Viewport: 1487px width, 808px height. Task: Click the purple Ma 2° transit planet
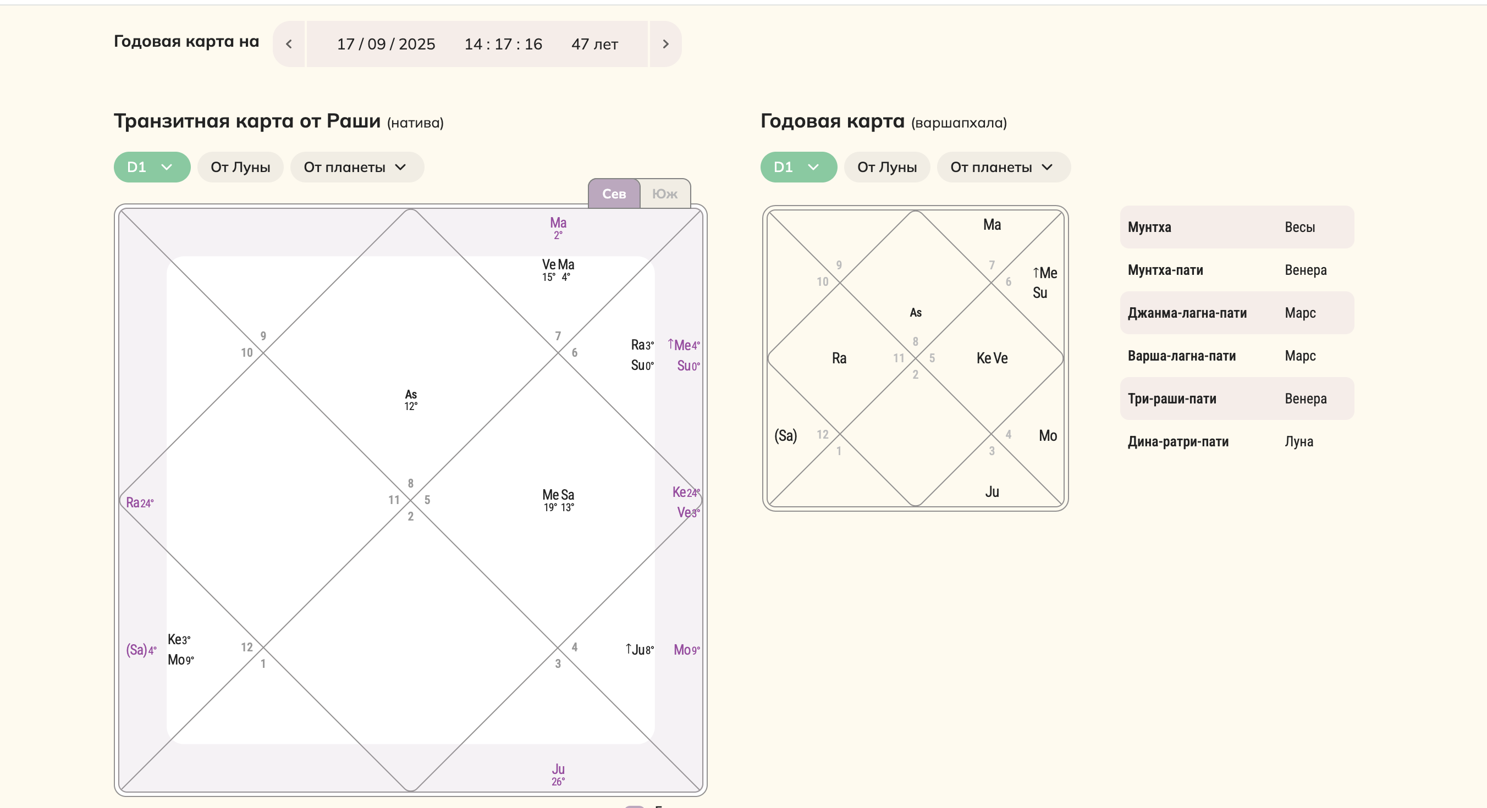pyautogui.click(x=558, y=228)
